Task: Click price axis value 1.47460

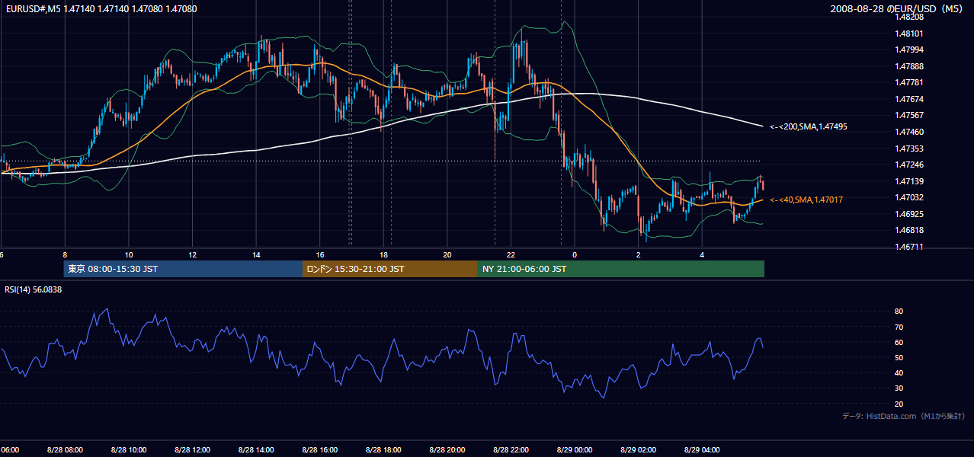Action: point(910,132)
